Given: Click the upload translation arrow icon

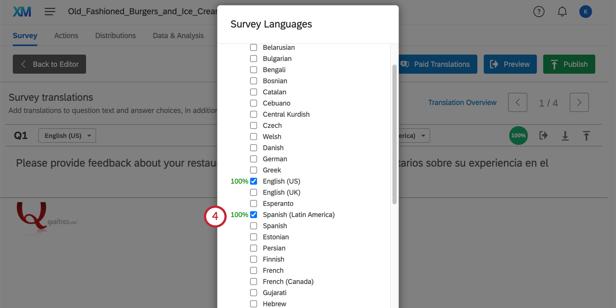Looking at the screenshot, I should click(x=586, y=136).
